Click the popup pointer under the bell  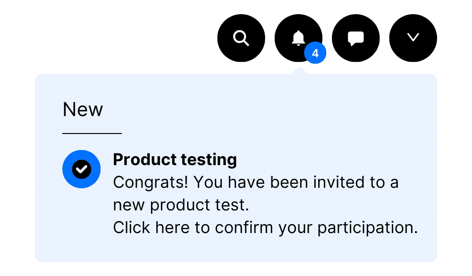[299, 71]
